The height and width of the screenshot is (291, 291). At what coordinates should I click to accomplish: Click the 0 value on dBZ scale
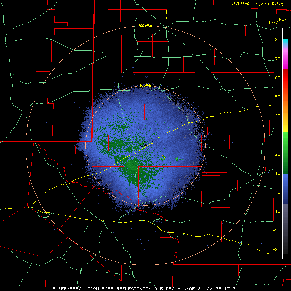coord(279,192)
